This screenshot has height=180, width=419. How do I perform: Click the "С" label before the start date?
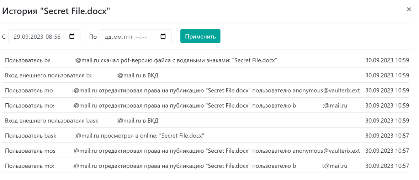(4, 37)
